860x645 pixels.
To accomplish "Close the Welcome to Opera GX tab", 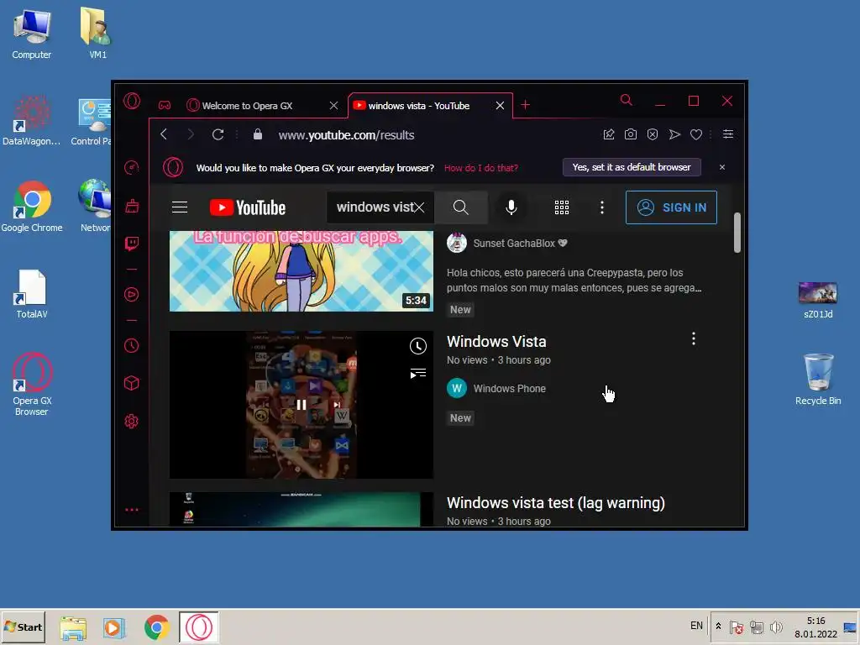I will [333, 105].
